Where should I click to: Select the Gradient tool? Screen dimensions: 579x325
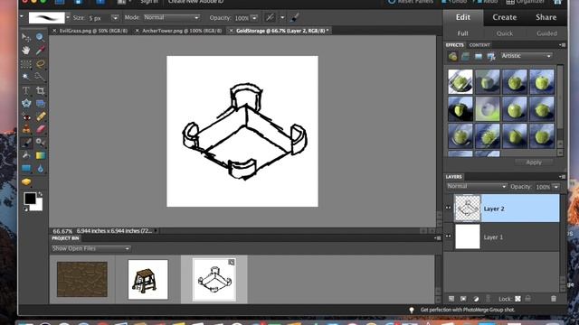click(x=40, y=155)
